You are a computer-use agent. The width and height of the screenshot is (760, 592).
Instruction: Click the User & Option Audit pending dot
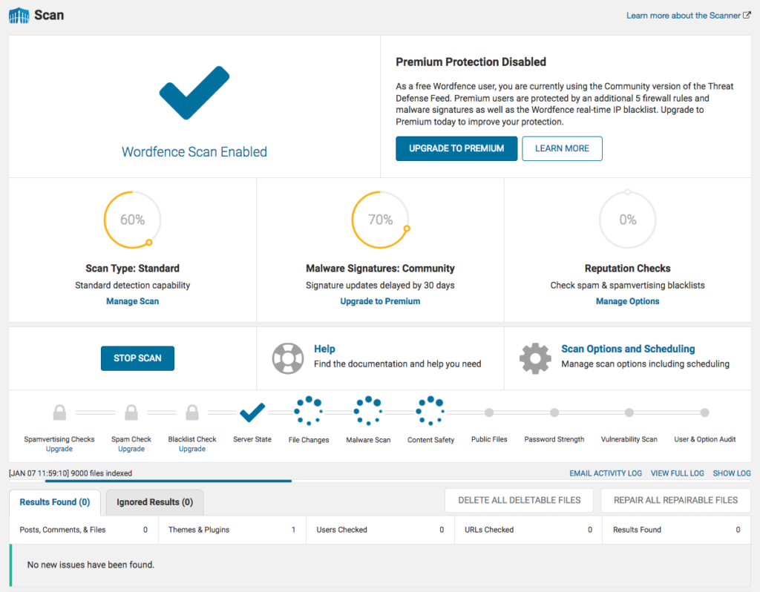(705, 412)
